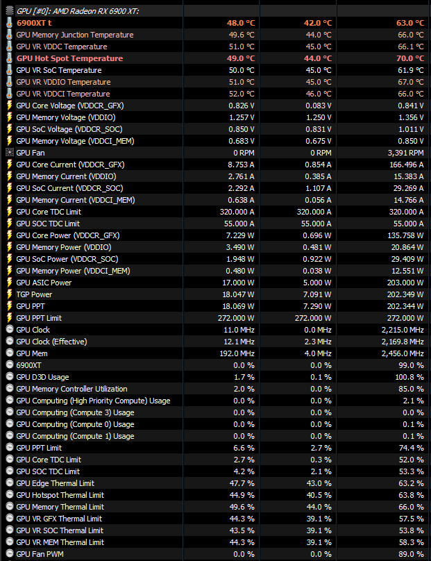Click the gauge icon beside GPU D3D Usage
The width and height of the screenshot is (431, 561).
(x=10, y=377)
